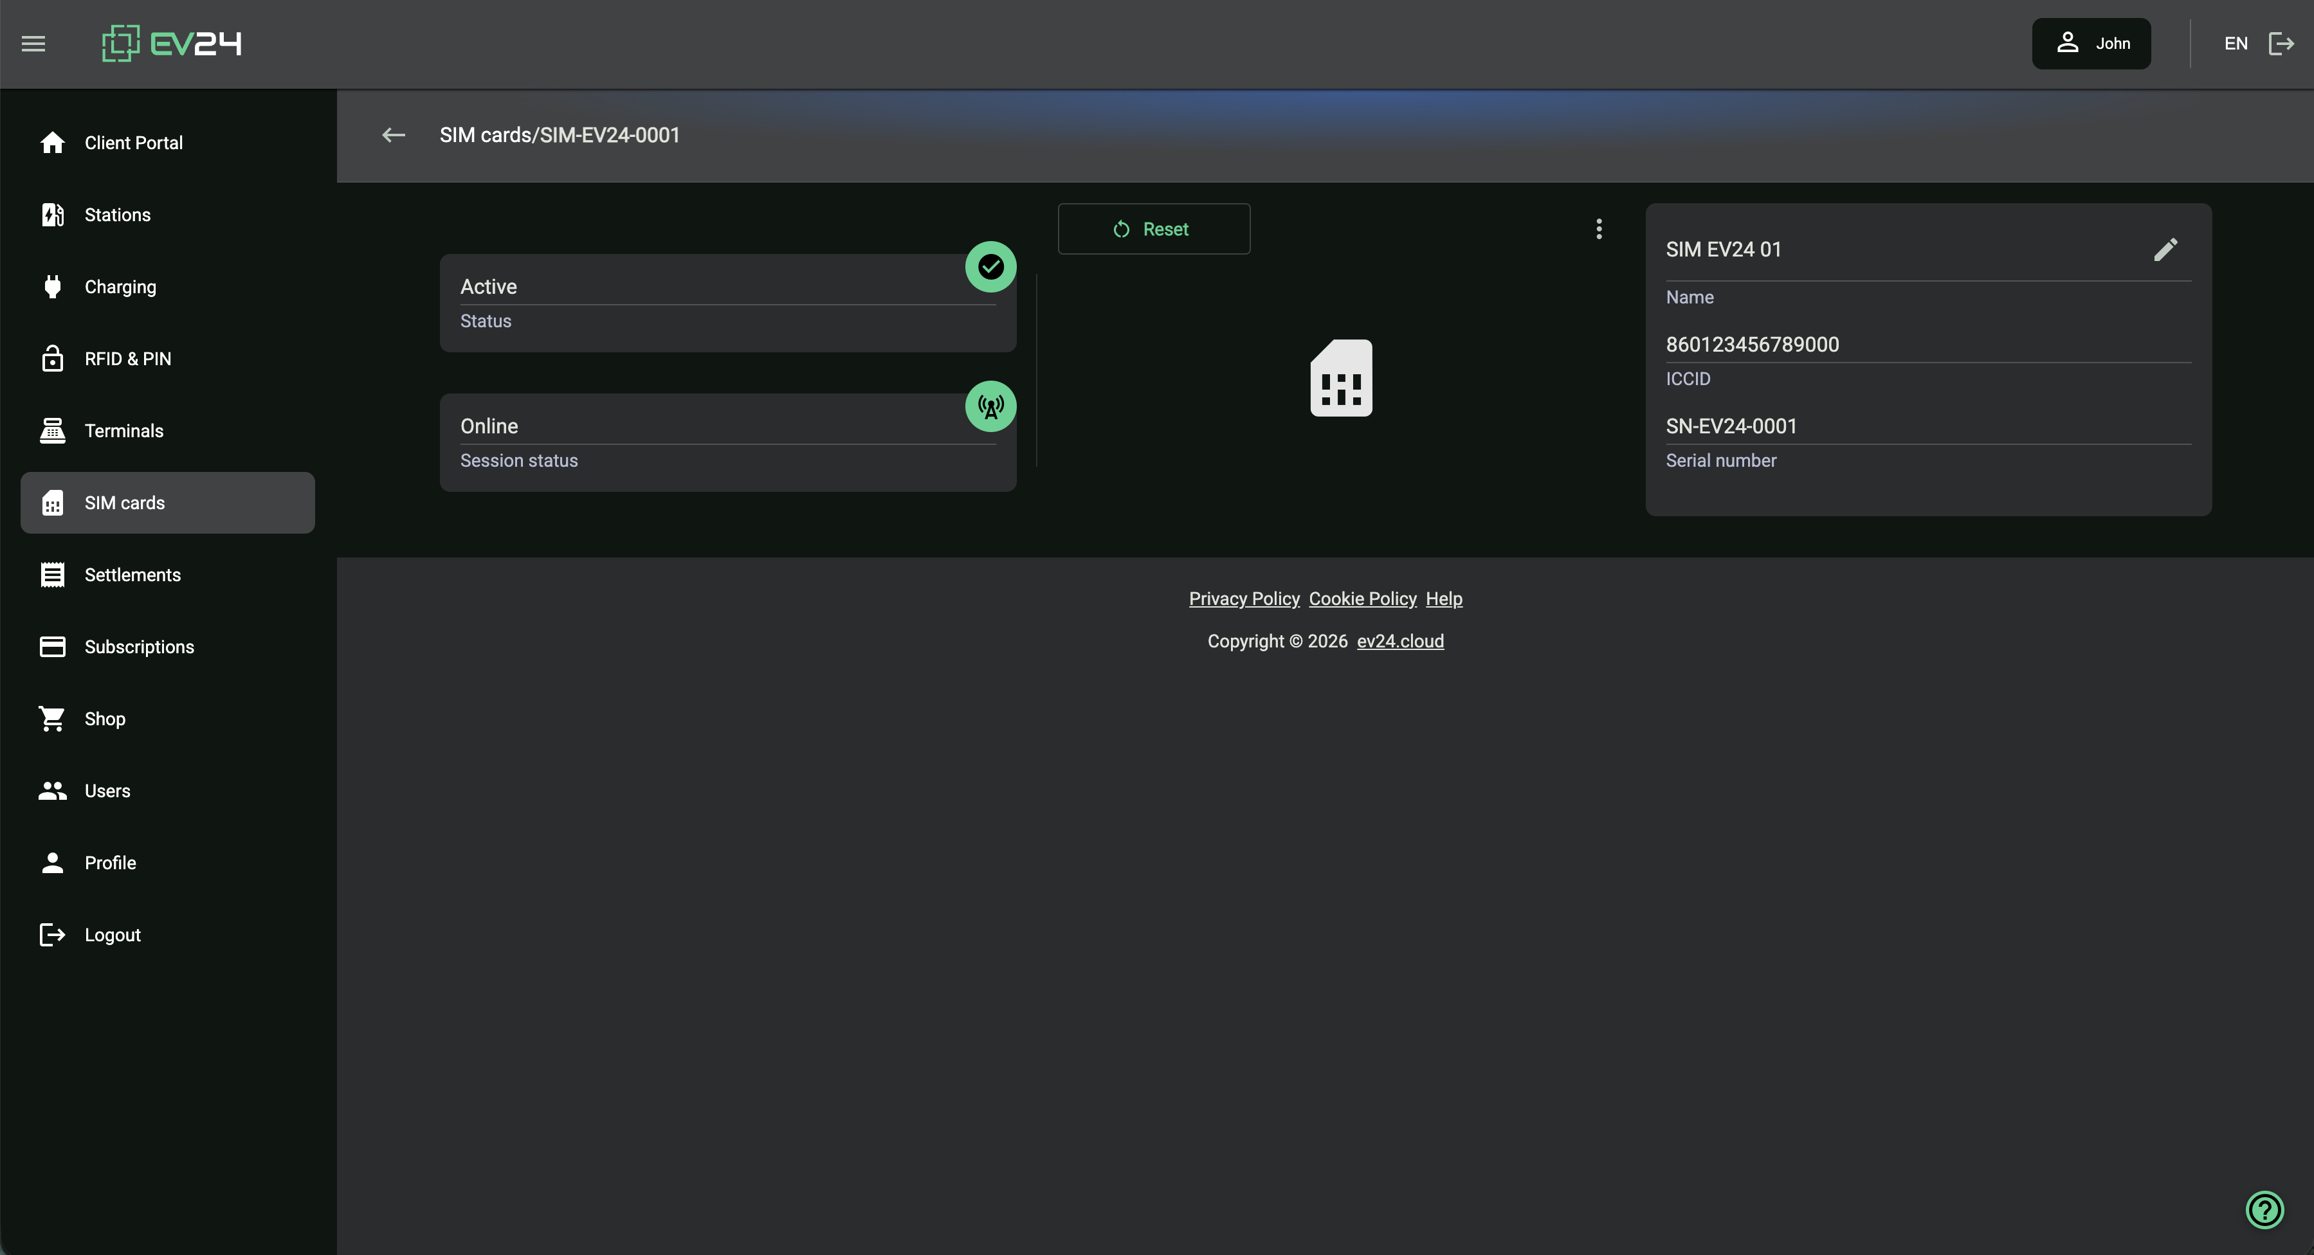Click the green Active status check icon
2314x1255 pixels.
pyautogui.click(x=991, y=267)
